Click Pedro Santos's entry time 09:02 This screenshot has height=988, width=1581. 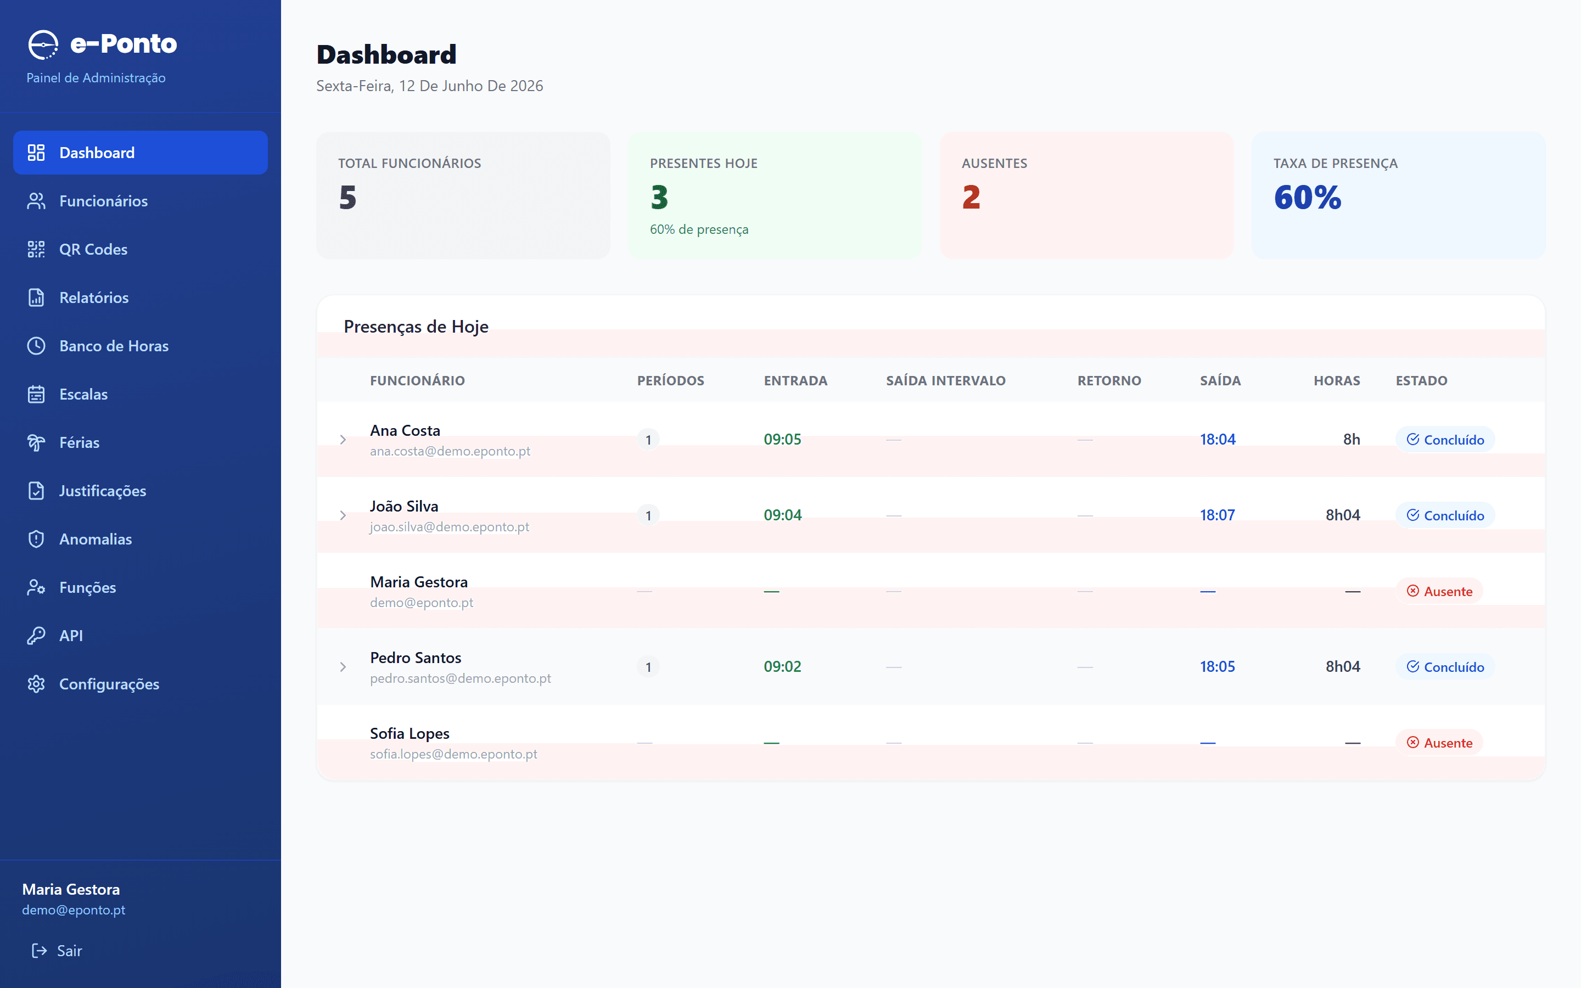pos(782,667)
